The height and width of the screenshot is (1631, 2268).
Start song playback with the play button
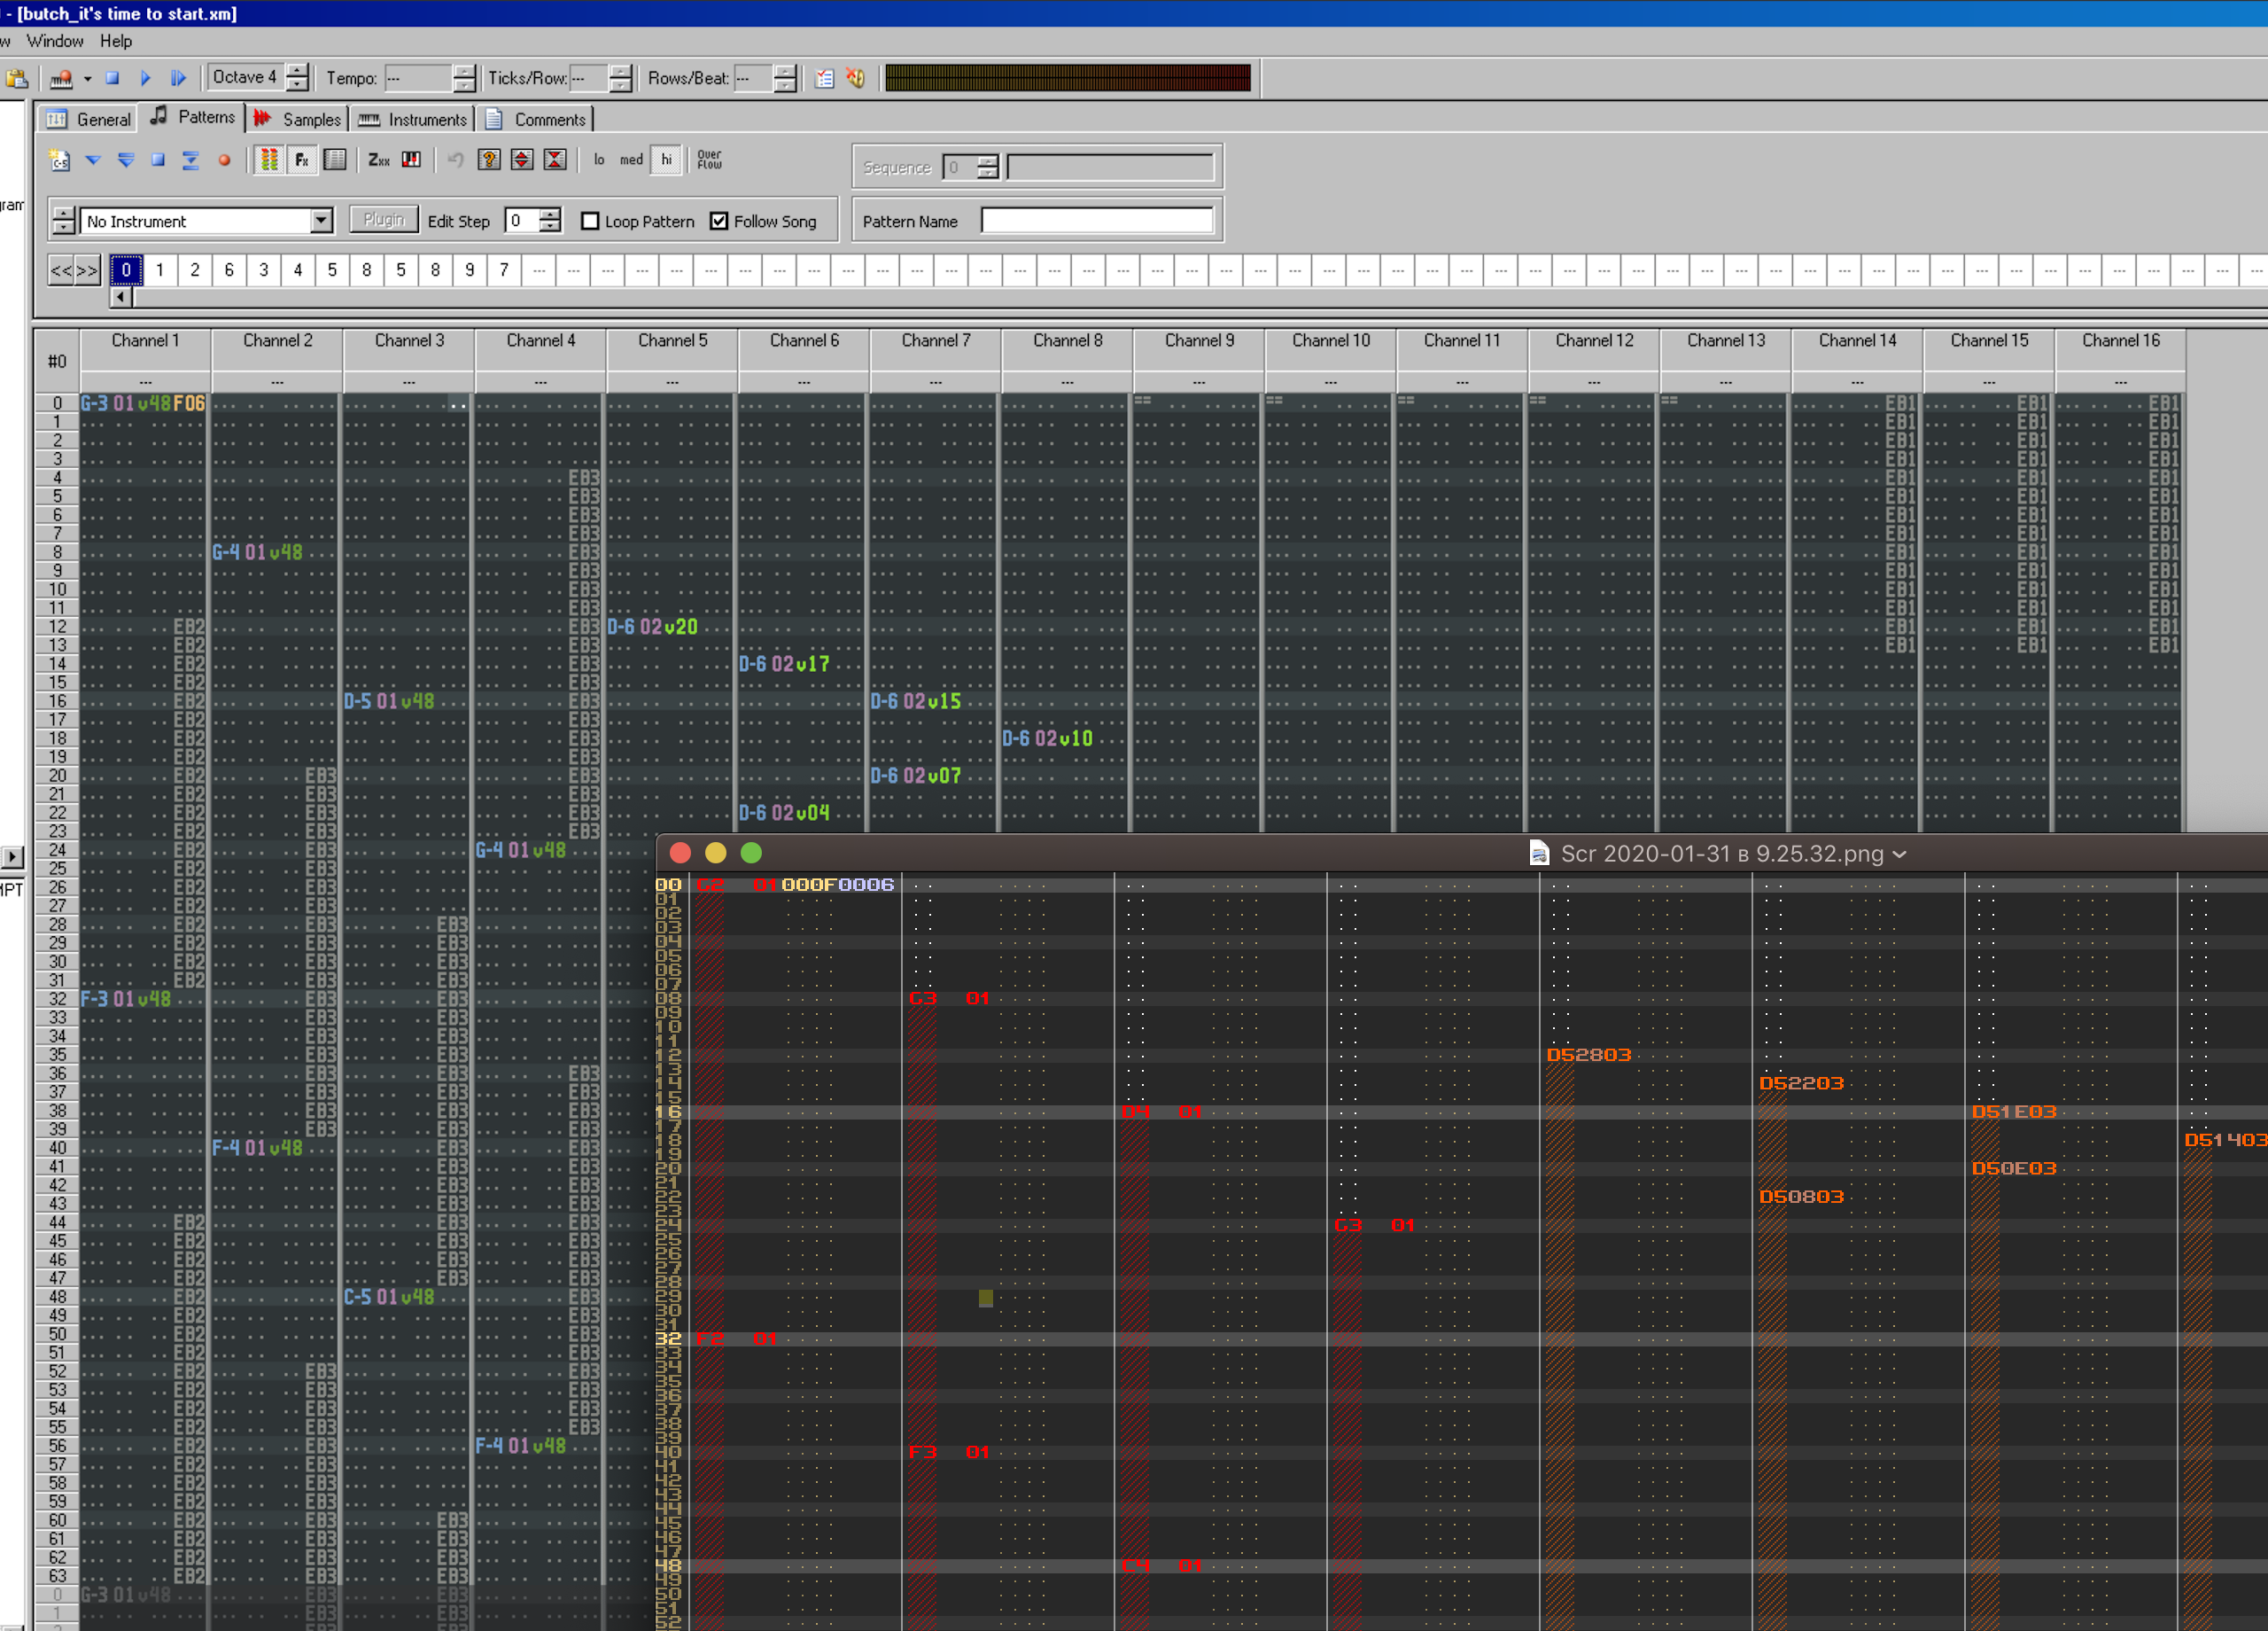coord(146,78)
